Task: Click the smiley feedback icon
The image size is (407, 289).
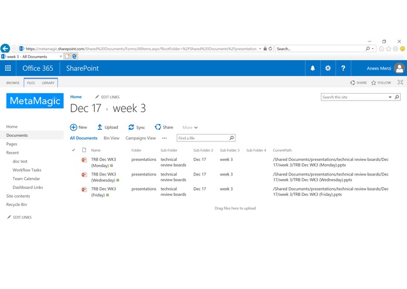Action: (x=402, y=49)
